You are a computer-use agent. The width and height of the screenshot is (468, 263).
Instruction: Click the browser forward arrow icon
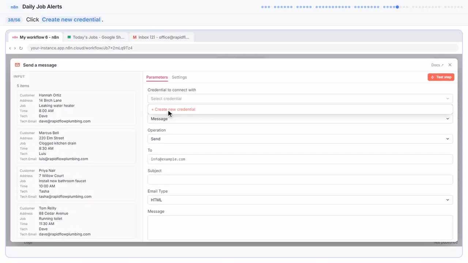point(15,48)
